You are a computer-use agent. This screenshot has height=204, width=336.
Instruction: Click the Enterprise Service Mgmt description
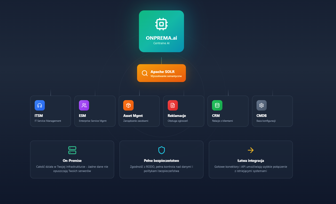coord(93,121)
